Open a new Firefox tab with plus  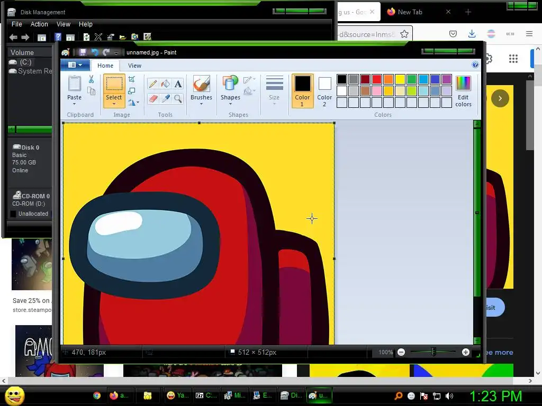point(468,12)
